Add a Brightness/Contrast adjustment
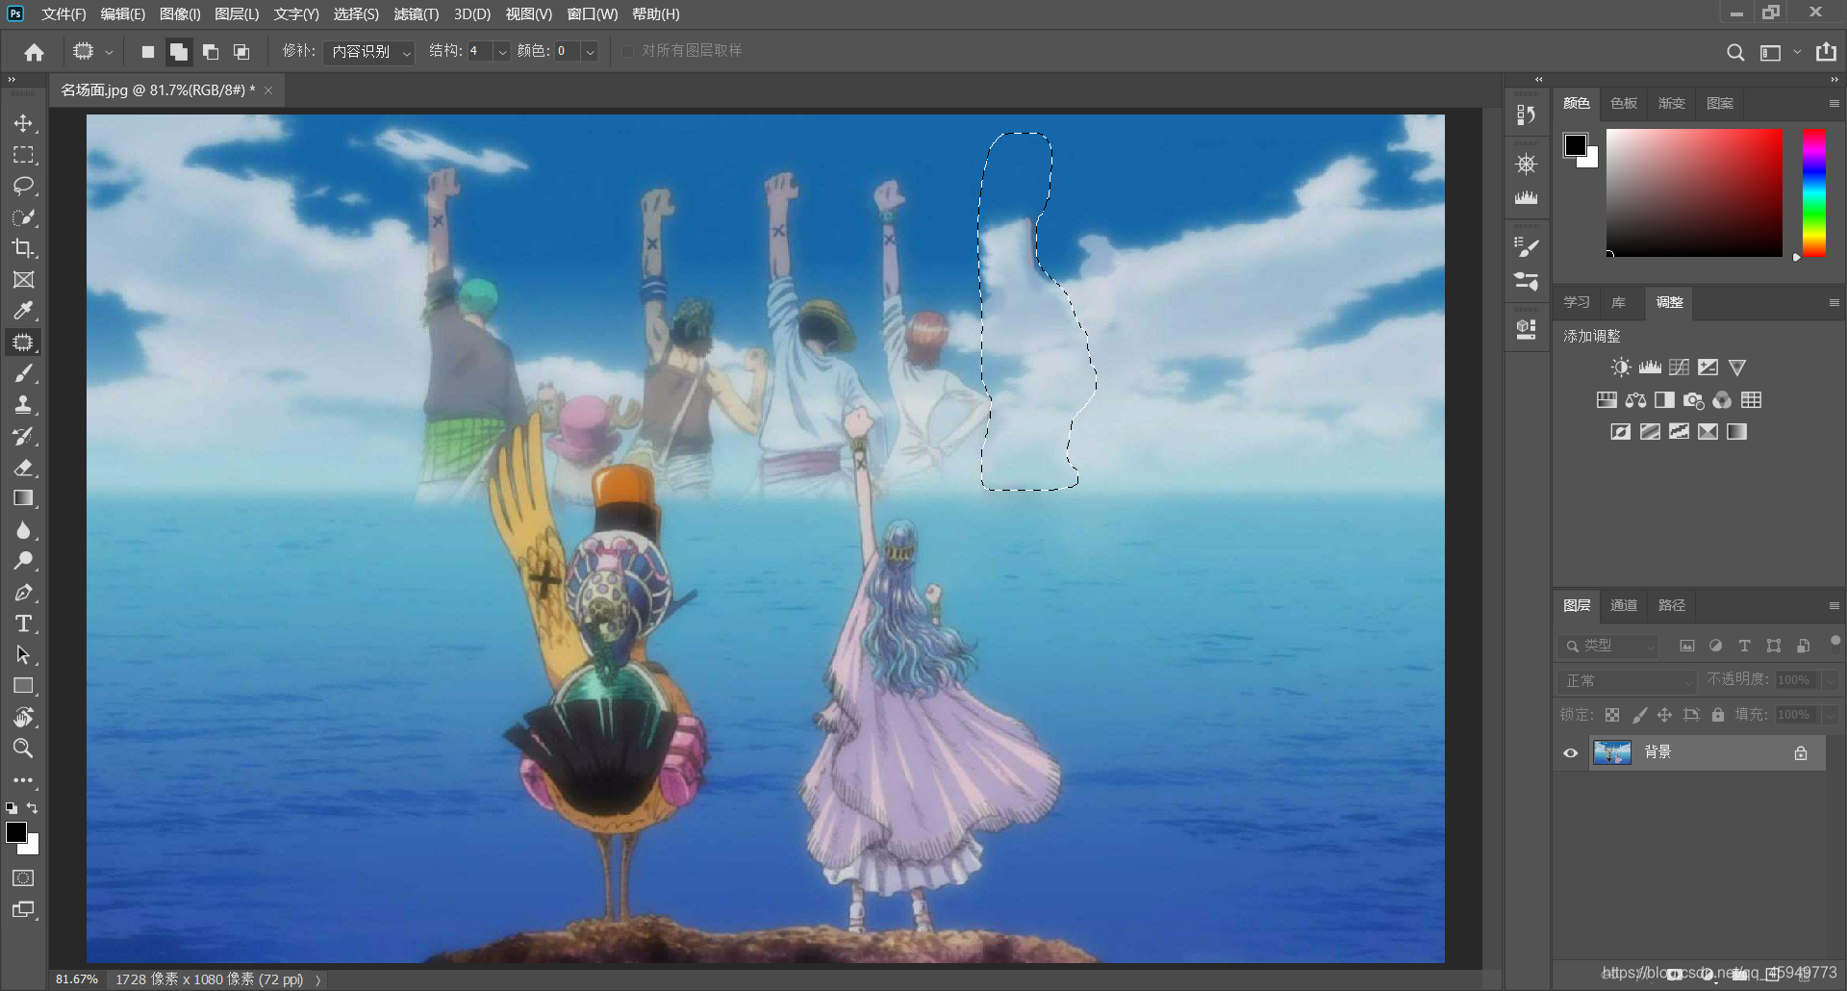 pyautogui.click(x=1621, y=368)
